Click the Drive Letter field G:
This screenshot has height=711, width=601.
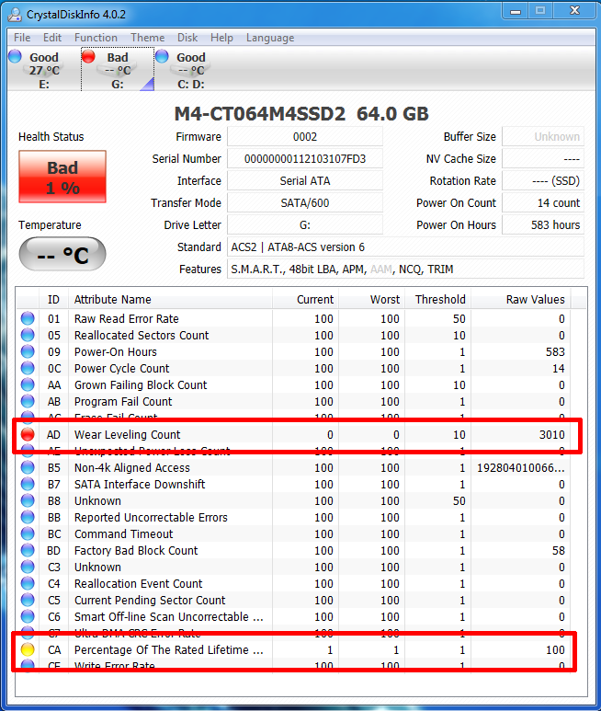(305, 225)
